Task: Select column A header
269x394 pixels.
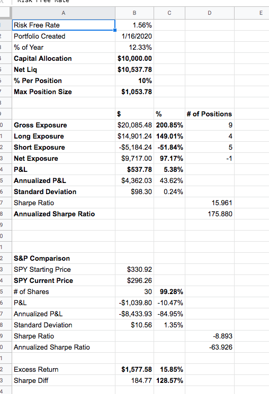Action: (x=64, y=13)
